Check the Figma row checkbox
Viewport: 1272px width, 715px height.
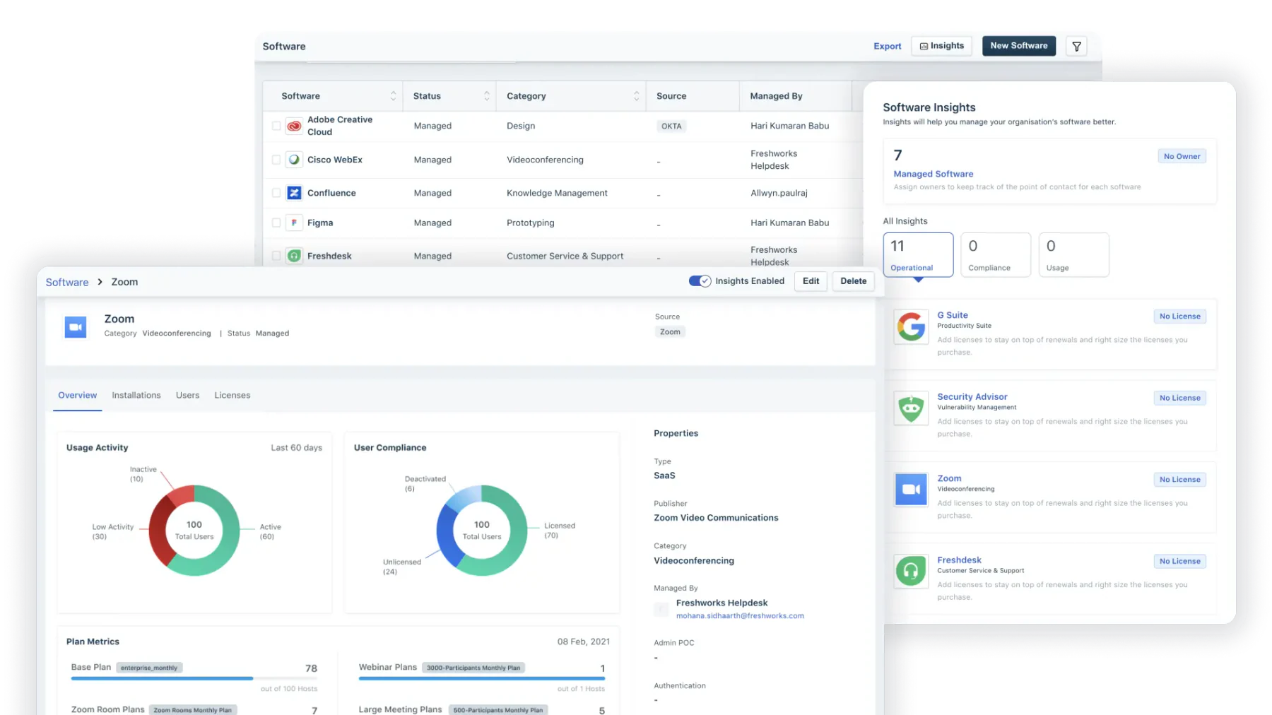coord(276,223)
